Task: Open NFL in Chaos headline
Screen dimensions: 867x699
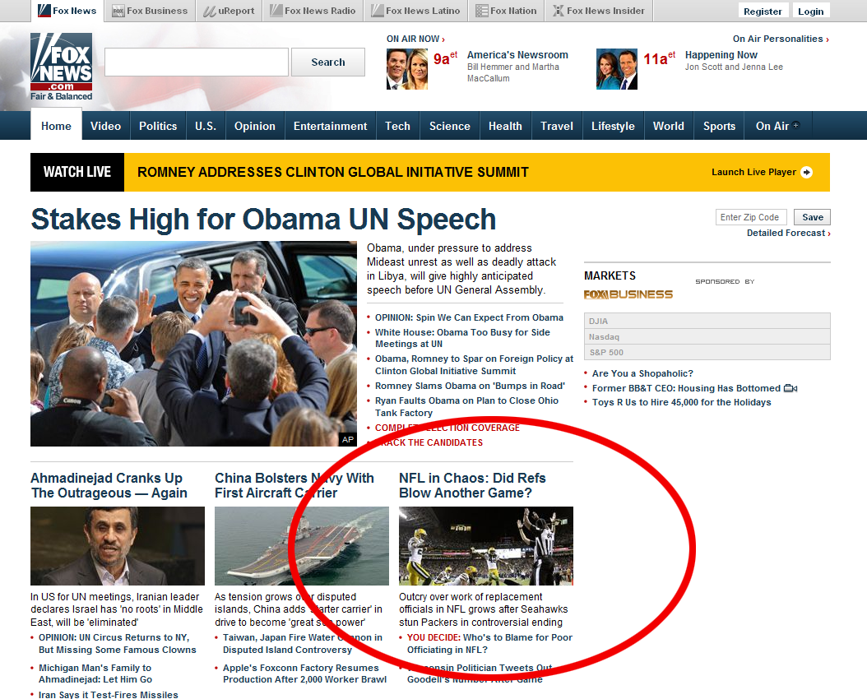Action: click(x=472, y=485)
